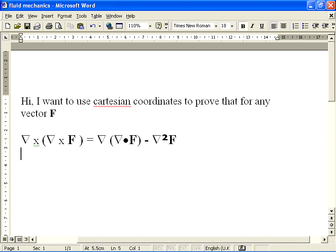Viewport: 336px width, 252px height.
Task: Expand the 110% zoom dropdown
Action: click(x=150, y=26)
